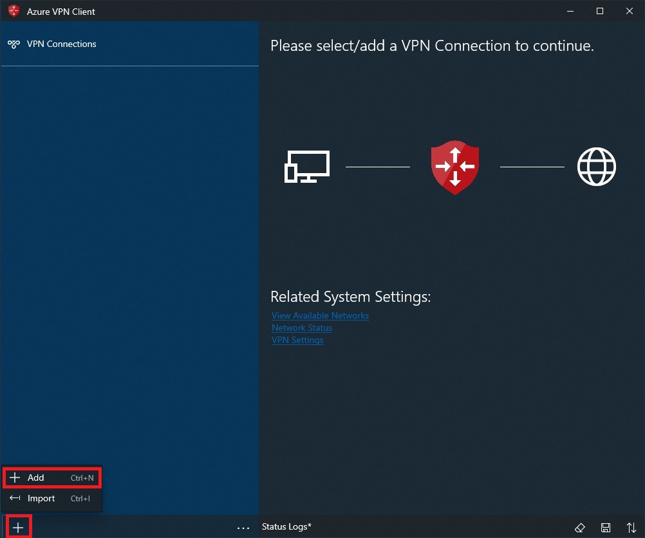Minimize the Azure VPN Client window
645x538 pixels.
coord(570,11)
